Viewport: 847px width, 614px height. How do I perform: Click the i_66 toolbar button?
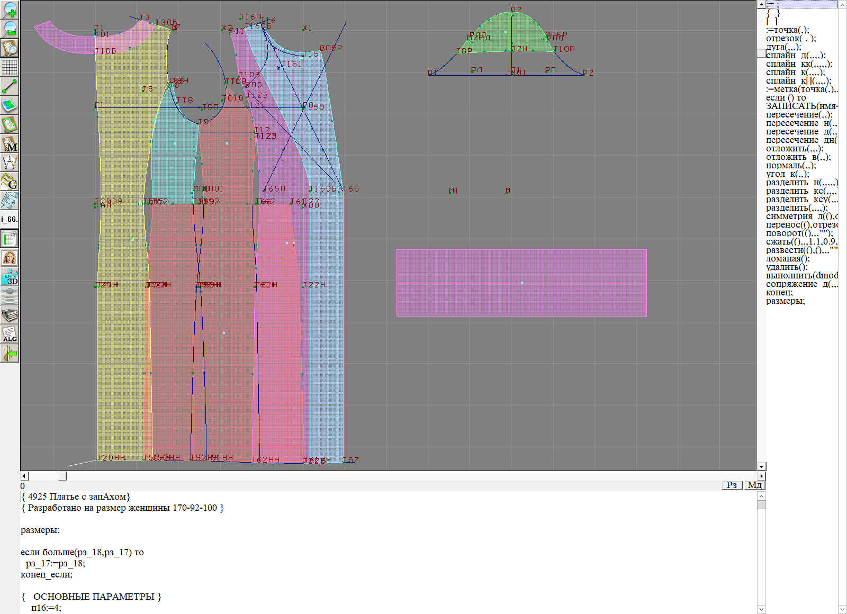pyautogui.click(x=10, y=219)
